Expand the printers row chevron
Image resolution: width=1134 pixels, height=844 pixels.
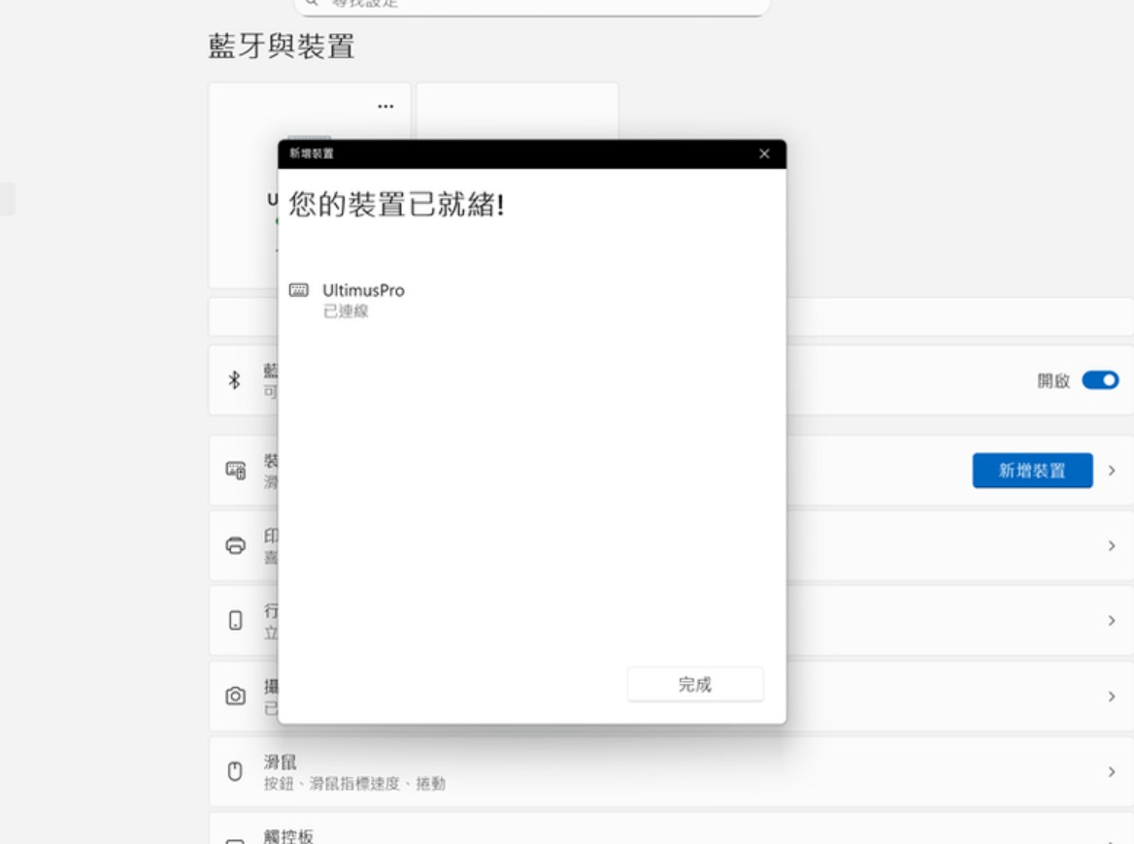coord(1112,546)
